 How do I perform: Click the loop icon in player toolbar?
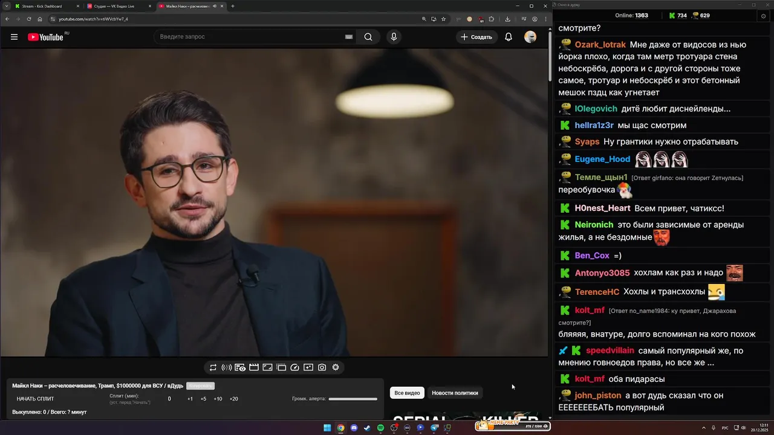213,367
